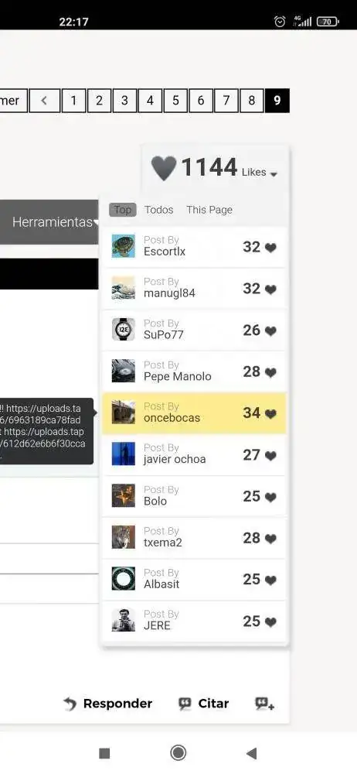Select the Top tab
This screenshot has width=357, height=774.
point(122,210)
